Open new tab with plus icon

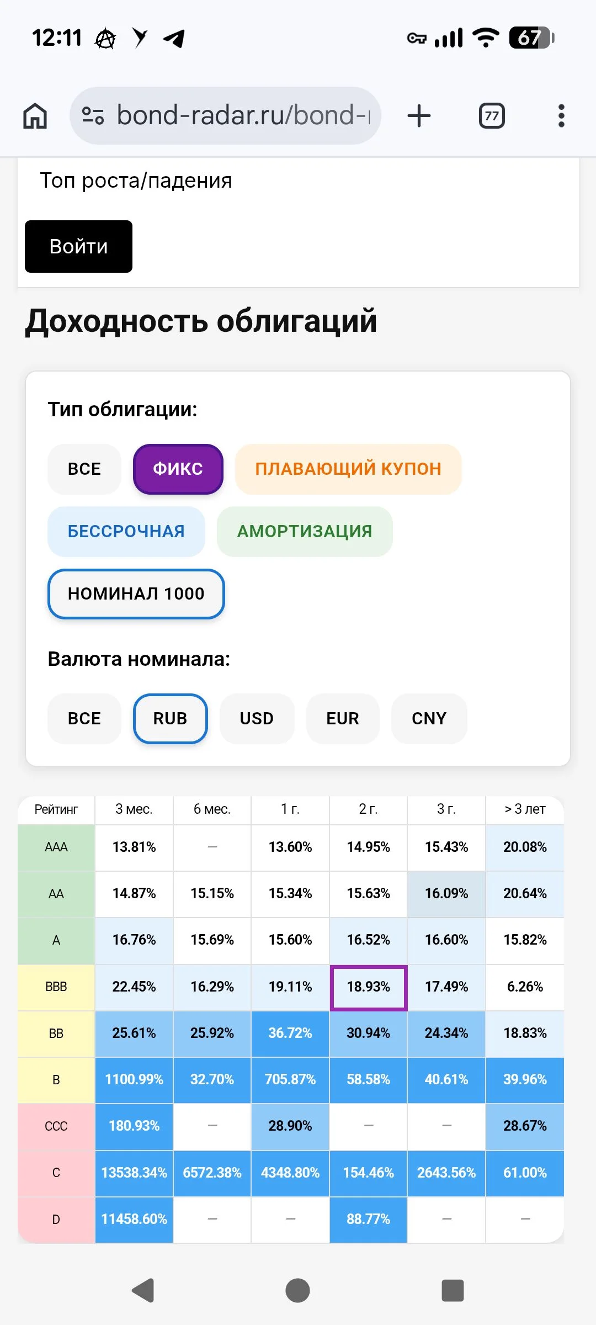point(419,116)
